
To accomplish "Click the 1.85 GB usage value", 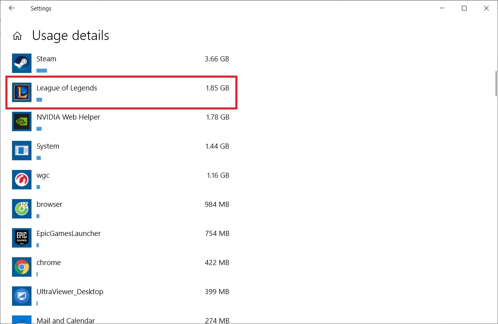I will point(217,88).
